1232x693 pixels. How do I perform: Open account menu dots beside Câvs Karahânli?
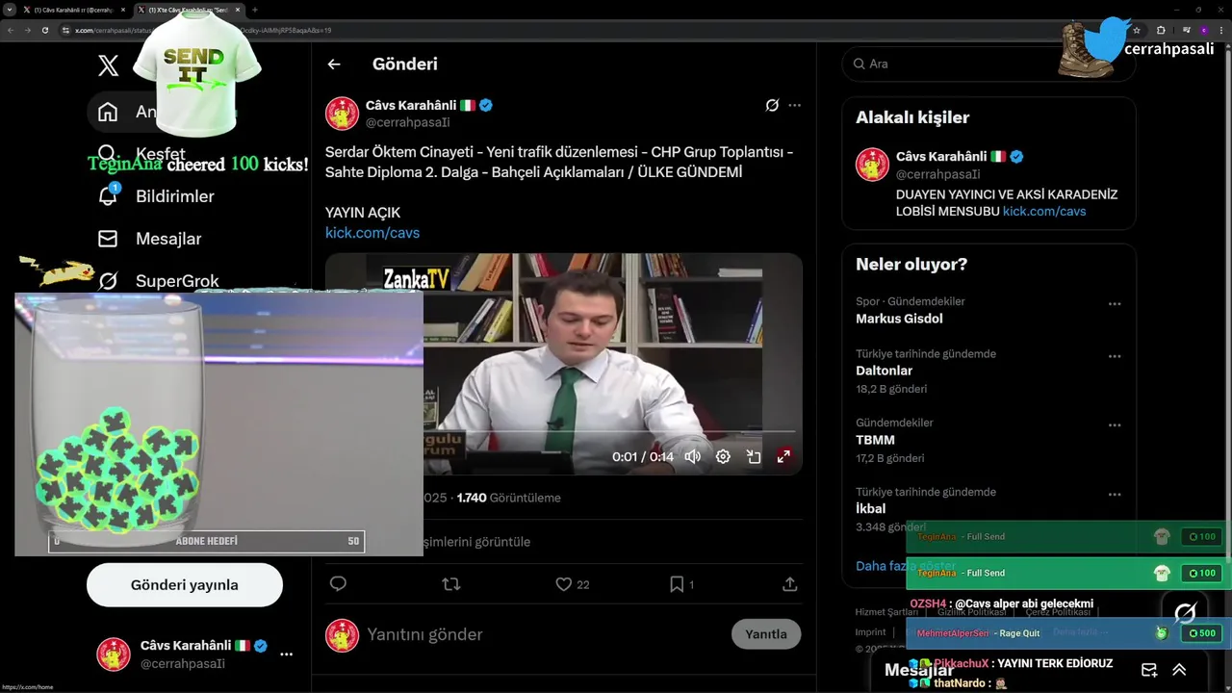coord(286,654)
